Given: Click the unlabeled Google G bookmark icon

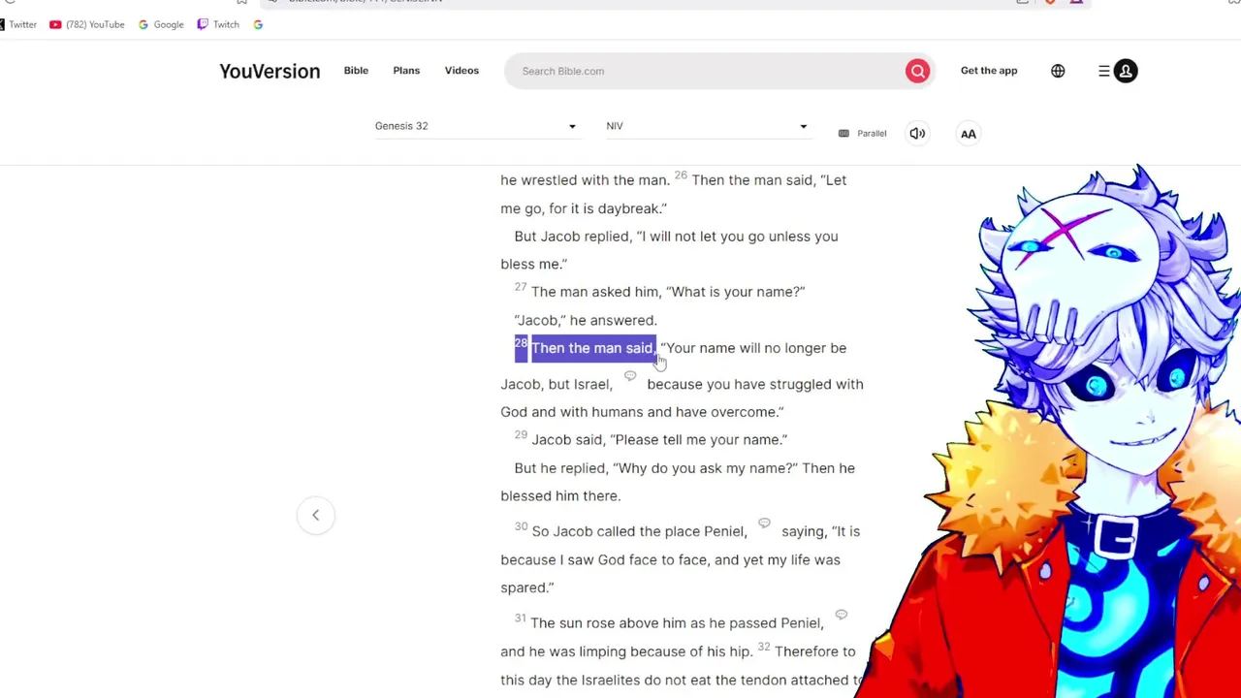Looking at the screenshot, I should pos(258,24).
